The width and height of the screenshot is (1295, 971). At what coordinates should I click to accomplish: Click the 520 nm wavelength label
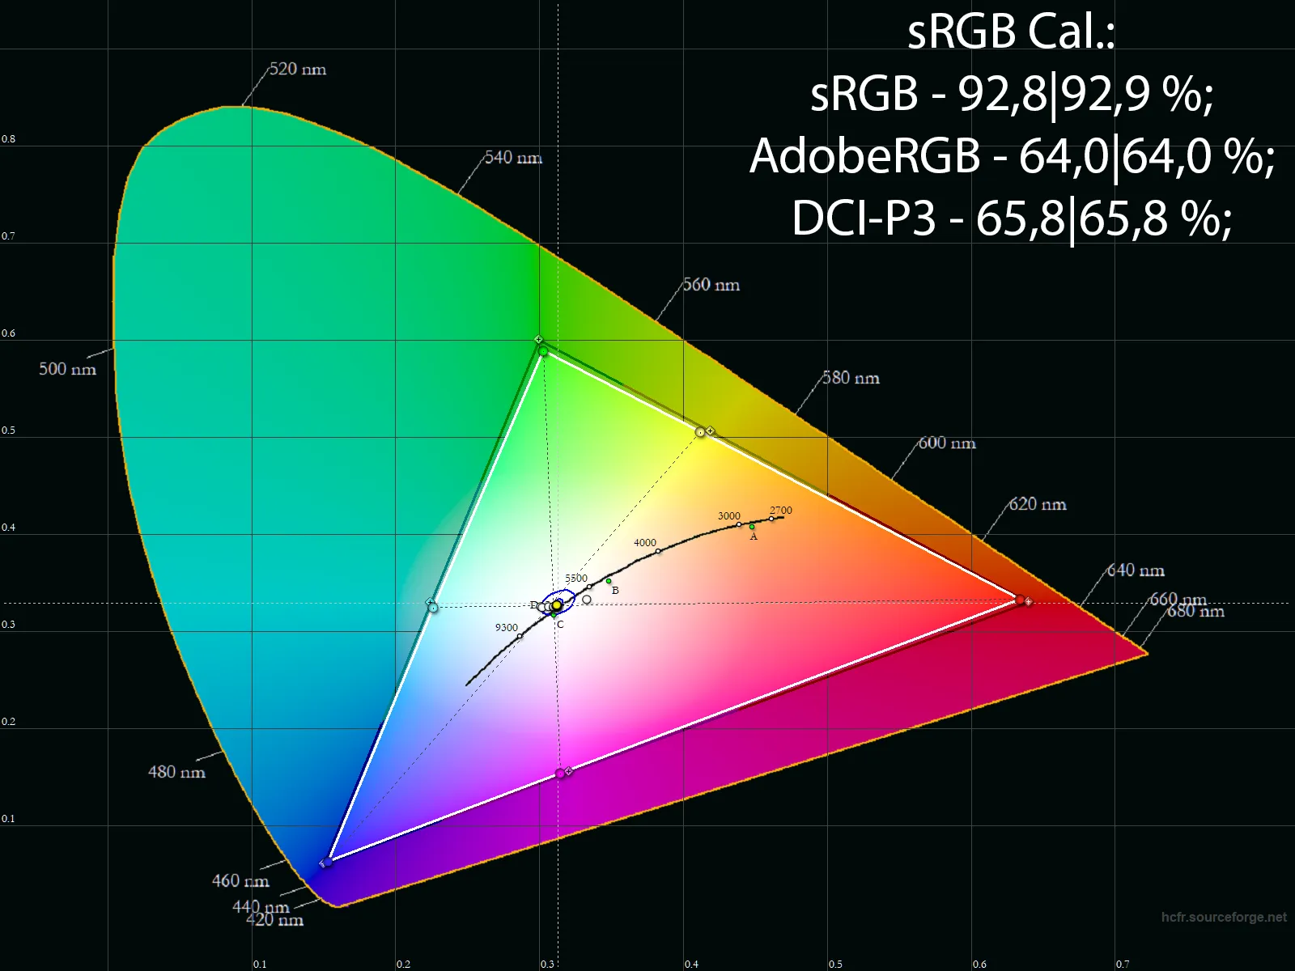coord(297,70)
